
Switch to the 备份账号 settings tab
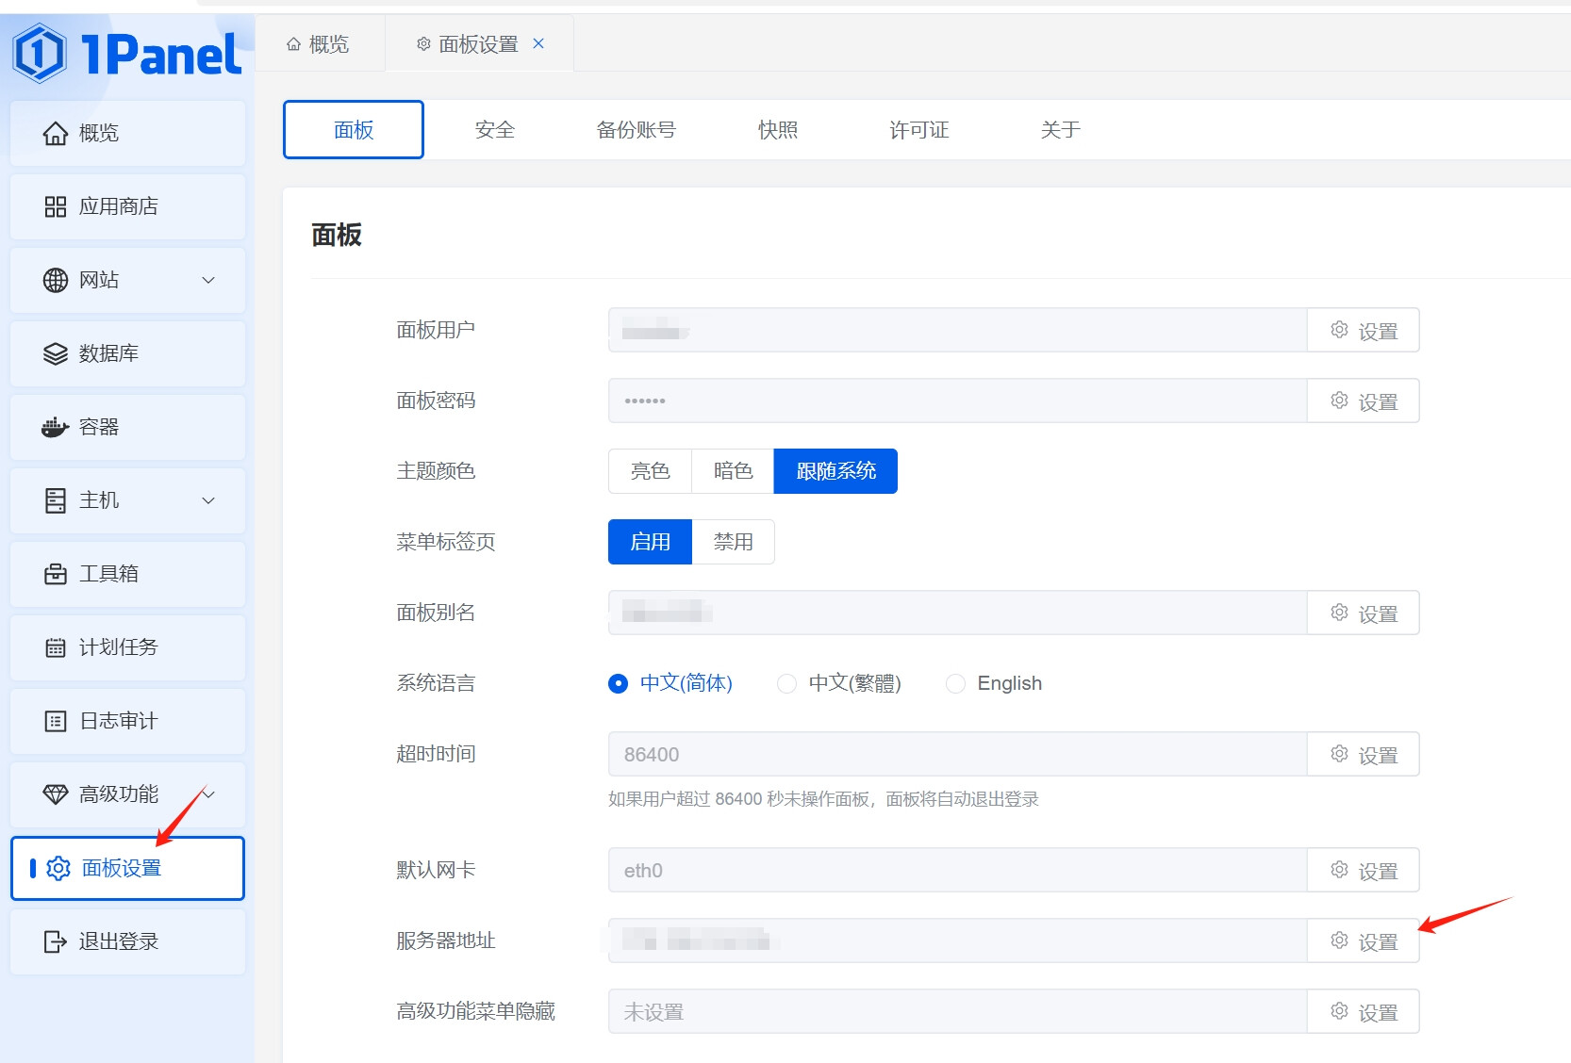click(x=637, y=130)
